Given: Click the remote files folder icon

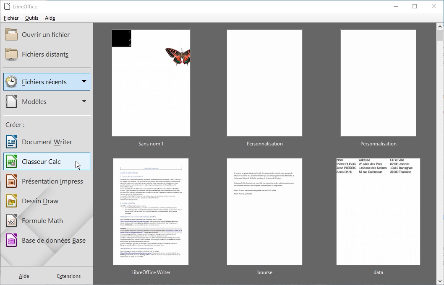Looking at the screenshot, I should tap(11, 54).
